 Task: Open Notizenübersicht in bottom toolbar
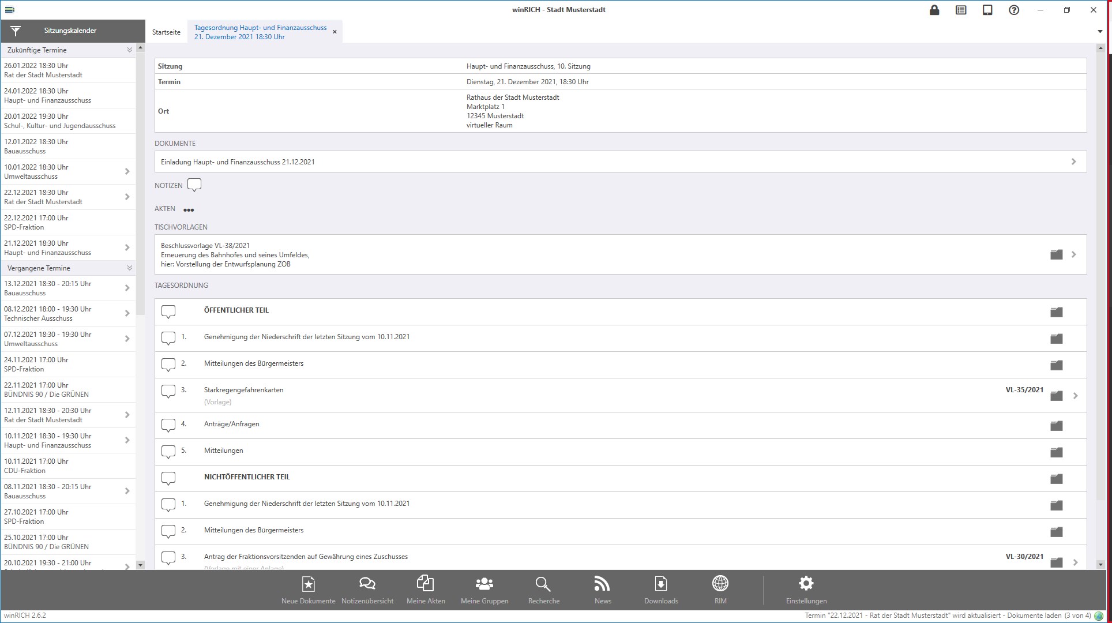[x=367, y=590]
